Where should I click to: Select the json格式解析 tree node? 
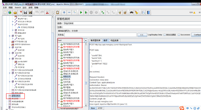pos(22,62)
